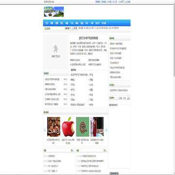Open the green background circular emblem thumbnail
The image size is (175, 175).
point(83,127)
